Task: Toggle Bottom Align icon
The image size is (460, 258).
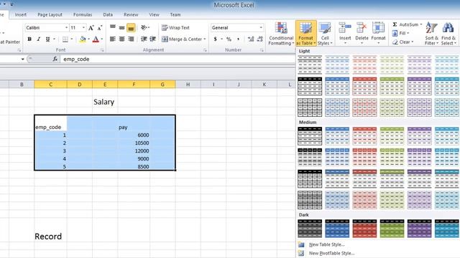Action: click(131, 27)
